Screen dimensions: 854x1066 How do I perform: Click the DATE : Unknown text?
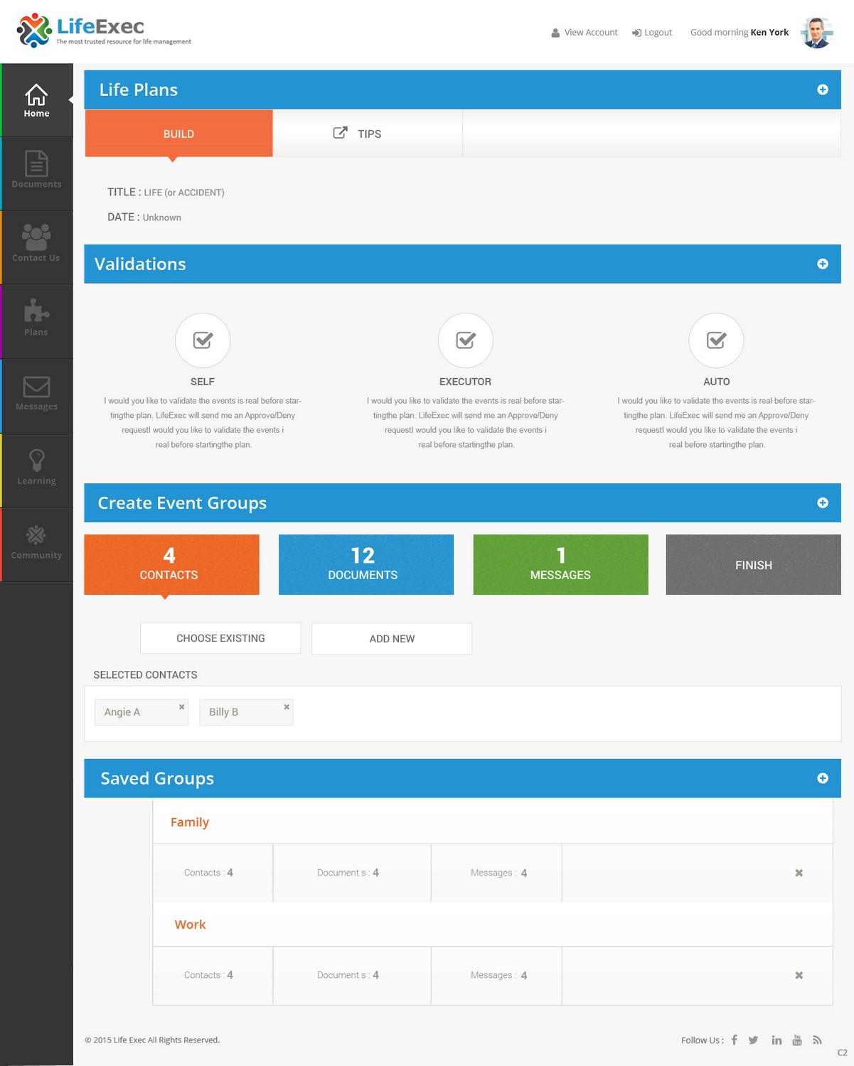[x=144, y=217]
